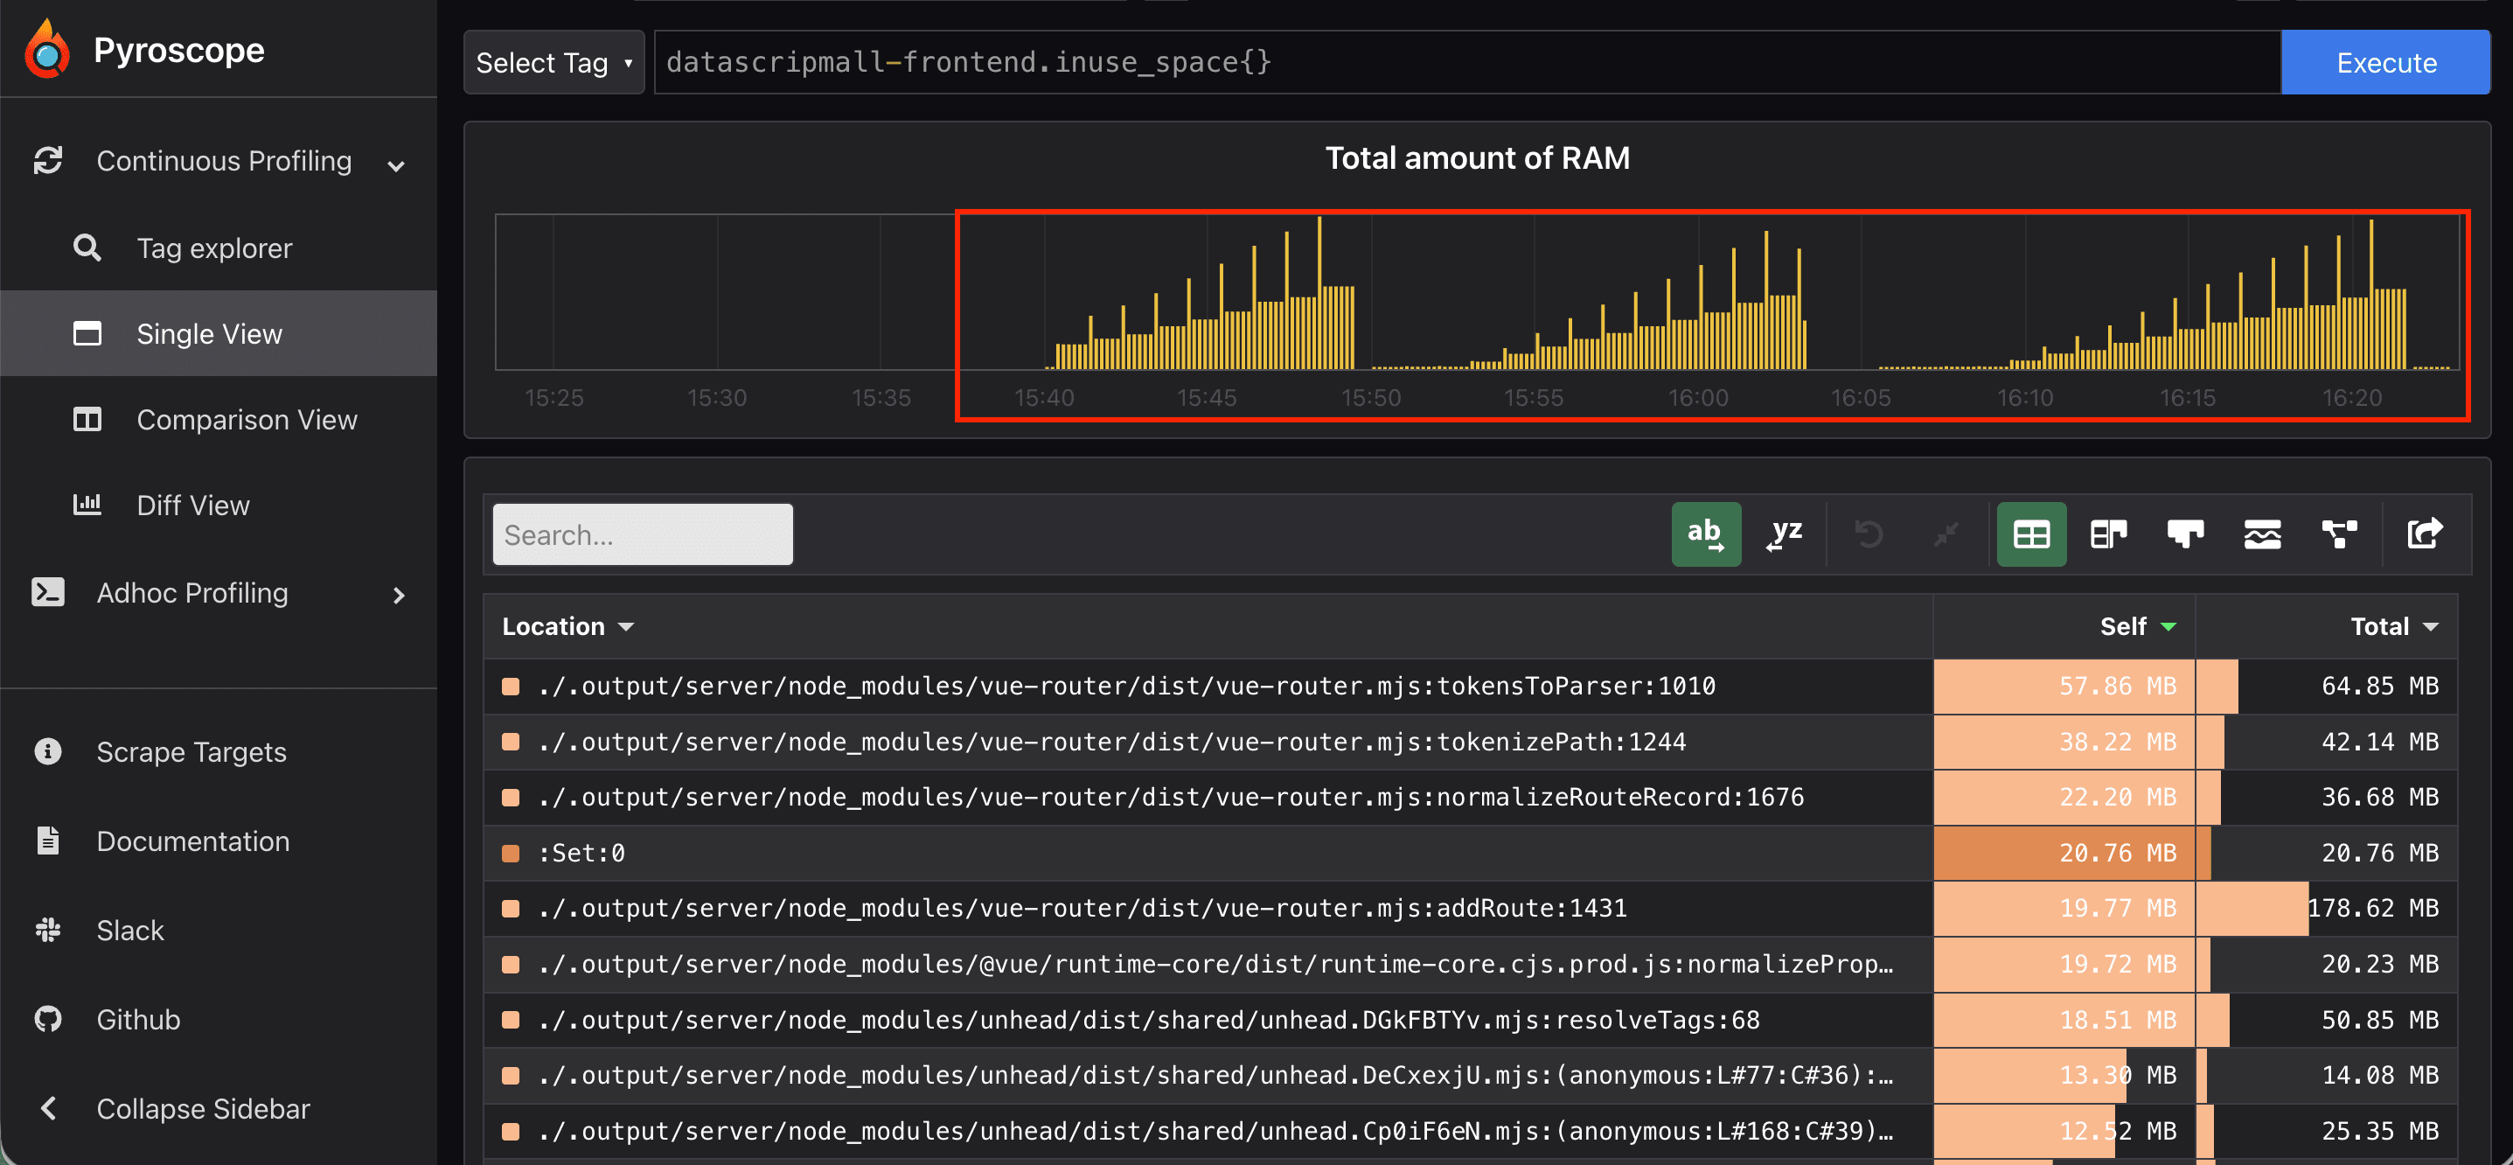Click inside the Search field
This screenshot has width=2513, height=1165.
(641, 534)
